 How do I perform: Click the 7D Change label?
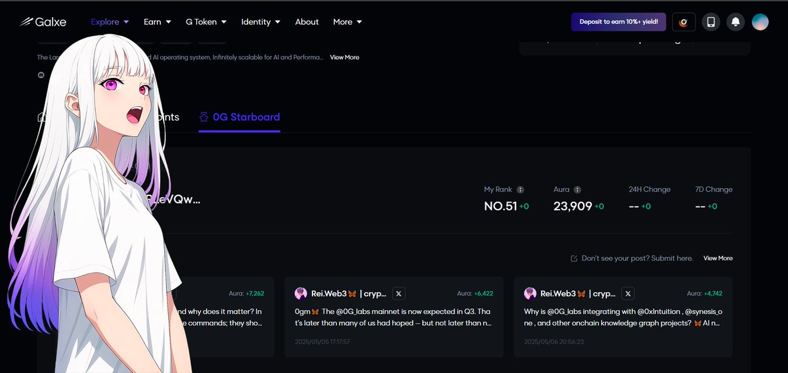714,189
